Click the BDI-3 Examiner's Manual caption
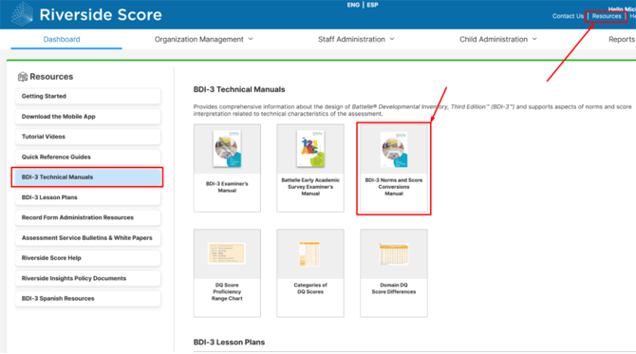 pyautogui.click(x=227, y=187)
